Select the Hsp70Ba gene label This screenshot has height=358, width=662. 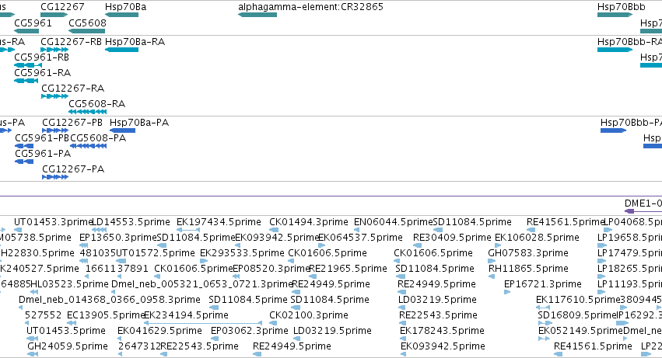pyautogui.click(x=125, y=7)
